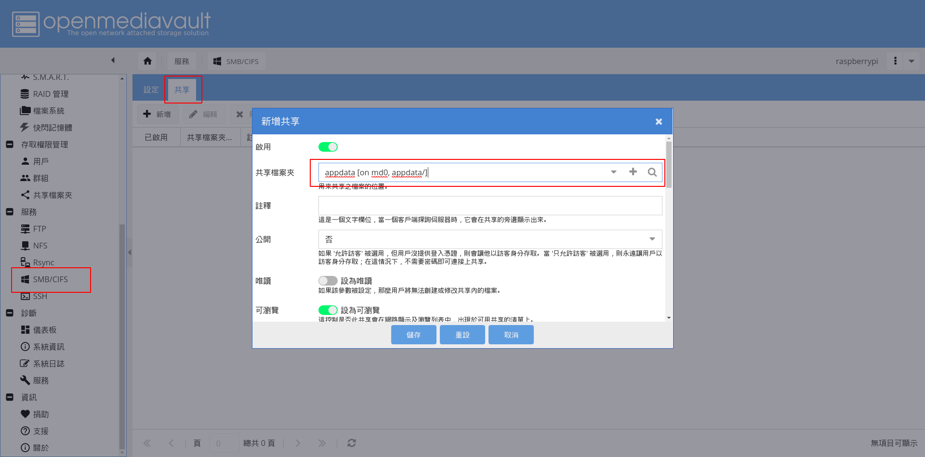This screenshot has width=925, height=457.
Task: Click the 儲存 button
Action: pyautogui.click(x=413, y=335)
